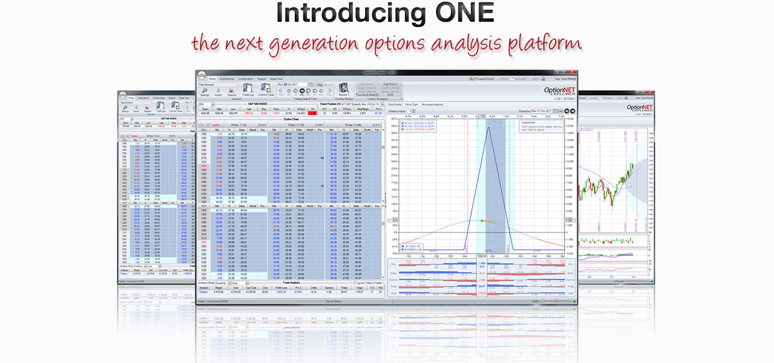The image size is (774, 363).
Task: Click the projection forward arrow icon
Action: pos(573,111)
